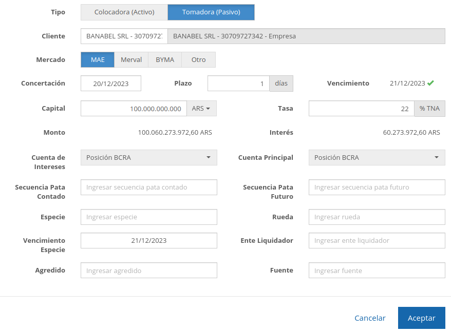Click the Cancelar link
The width and height of the screenshot is (451, 333).
tap(370, 318)
